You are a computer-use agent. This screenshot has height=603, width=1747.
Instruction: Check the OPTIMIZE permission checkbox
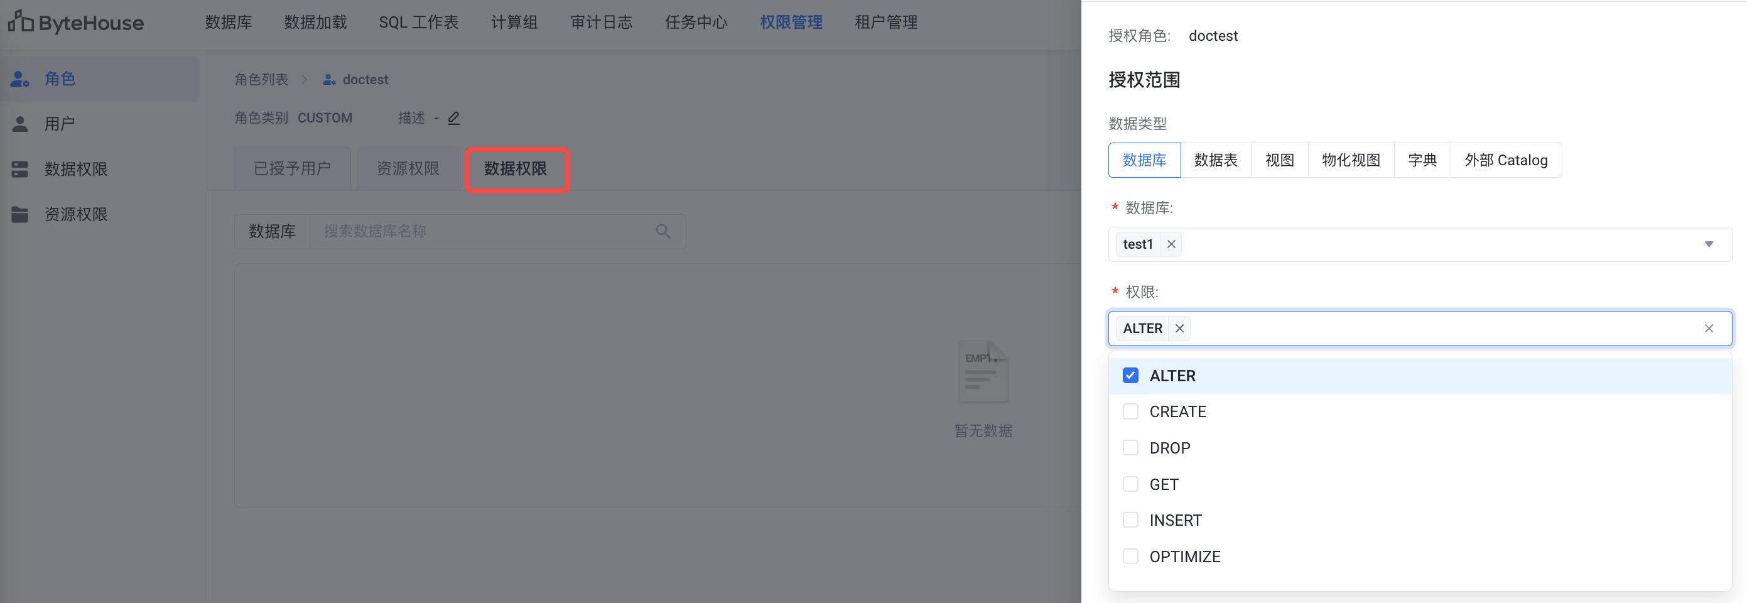click(1130, 557)
